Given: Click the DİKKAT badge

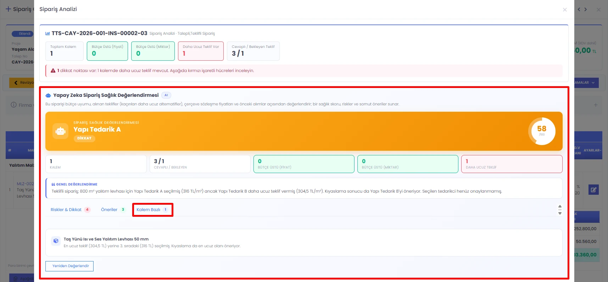Looking at the screenshot, I should 84,138.
